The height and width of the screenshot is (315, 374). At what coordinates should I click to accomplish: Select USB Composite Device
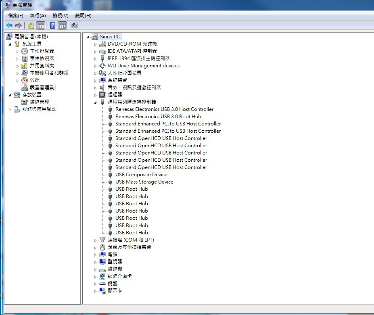[141, 175]
